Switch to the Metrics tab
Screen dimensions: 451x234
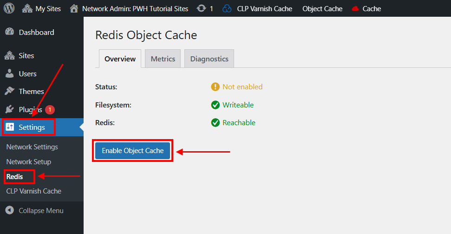(x=163, y=59)
